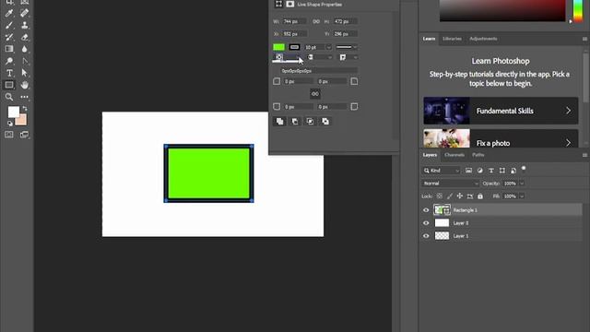Open the Opacity slider dropdown arrow
This screenshot has width=590, height=332.
point(522,184)
